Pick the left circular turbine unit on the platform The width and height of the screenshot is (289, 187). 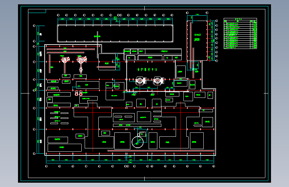click(x=141, y=81)
